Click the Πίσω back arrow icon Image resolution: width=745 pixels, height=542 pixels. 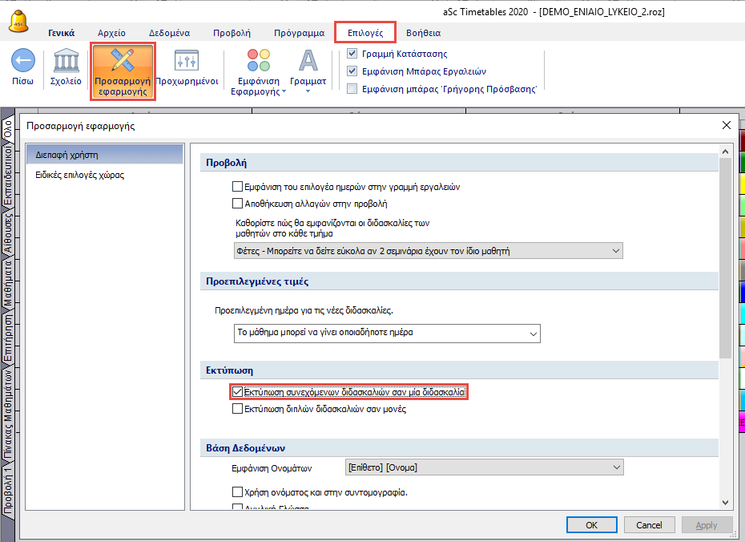pos(23,62)
